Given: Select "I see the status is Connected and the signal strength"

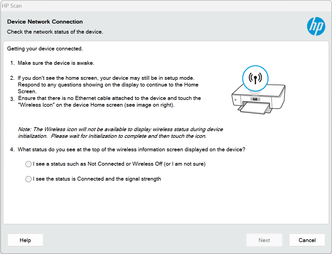Looking at the screenshot, I should (x=28, y=179).
